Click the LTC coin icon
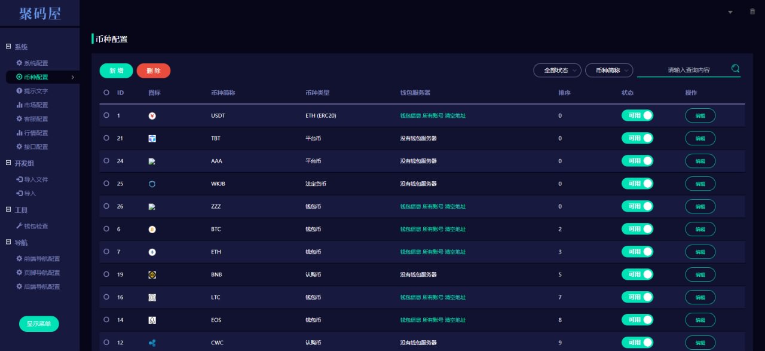 pyautogui.click(x=152, y=297)
